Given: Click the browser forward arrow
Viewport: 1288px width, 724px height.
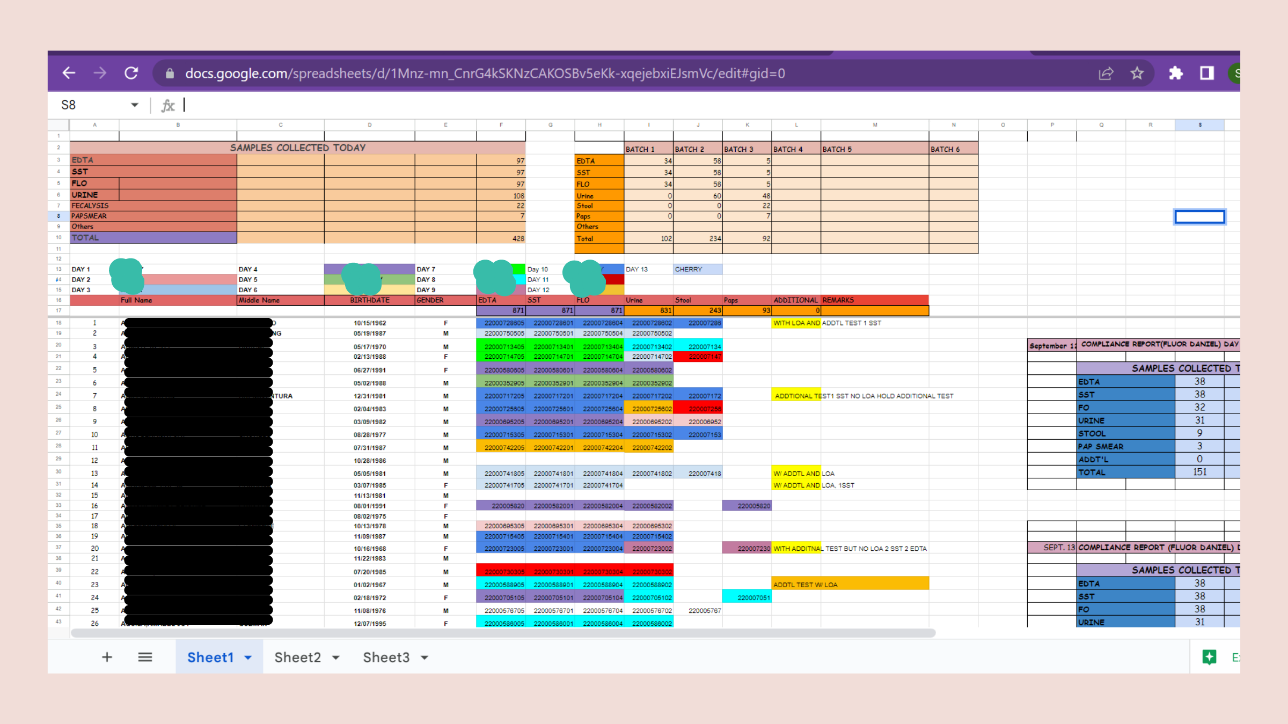Looking at the screenshot, I should tap(100, 73).
